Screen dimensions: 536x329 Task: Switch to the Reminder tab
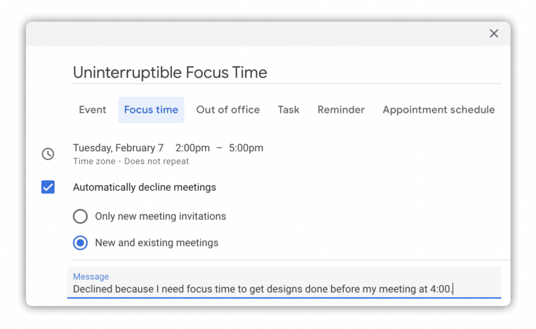[341, 110]
